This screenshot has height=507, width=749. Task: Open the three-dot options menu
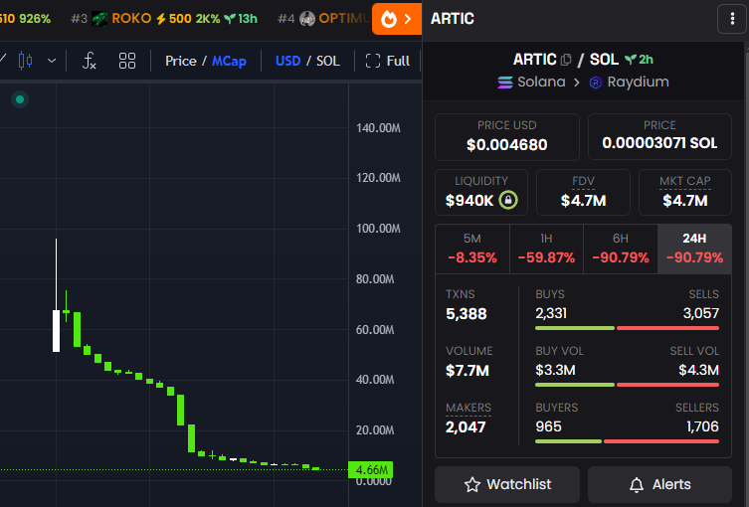[x=732, y=19]
